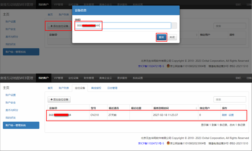Click the blue 提交 button in the dialog
This screenshot has height=151, width=252.
tap(161, 37)
